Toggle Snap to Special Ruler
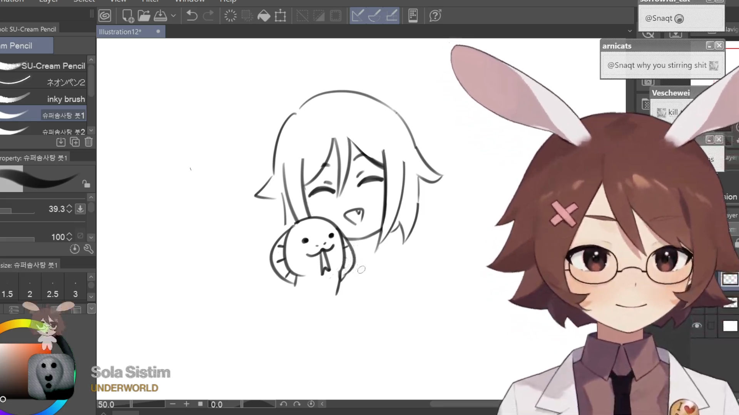The width and height of the screenshot is (739, 415). [375, 16]
